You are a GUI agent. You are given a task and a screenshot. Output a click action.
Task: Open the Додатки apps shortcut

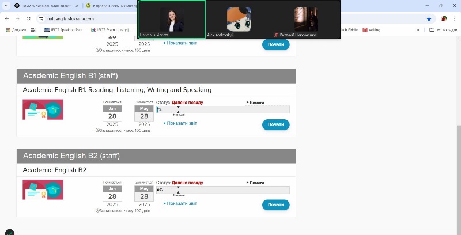[16, 30]
